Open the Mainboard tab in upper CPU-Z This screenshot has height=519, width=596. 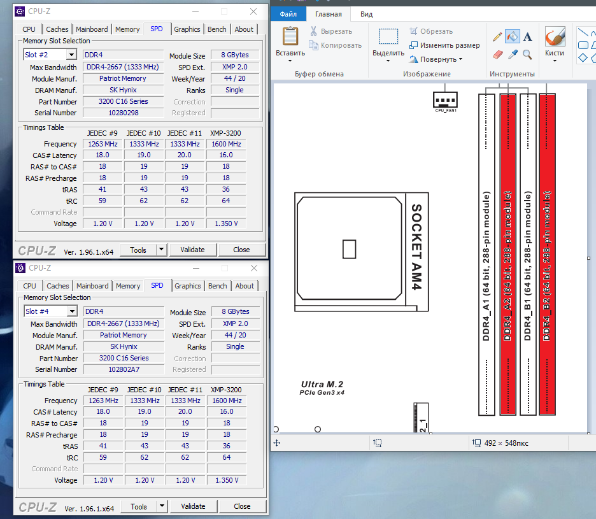point(92,29)
